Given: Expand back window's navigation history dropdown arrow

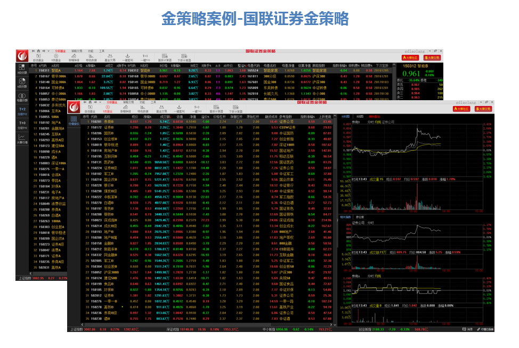Looking at the screenshot, I should coord(48,51).
